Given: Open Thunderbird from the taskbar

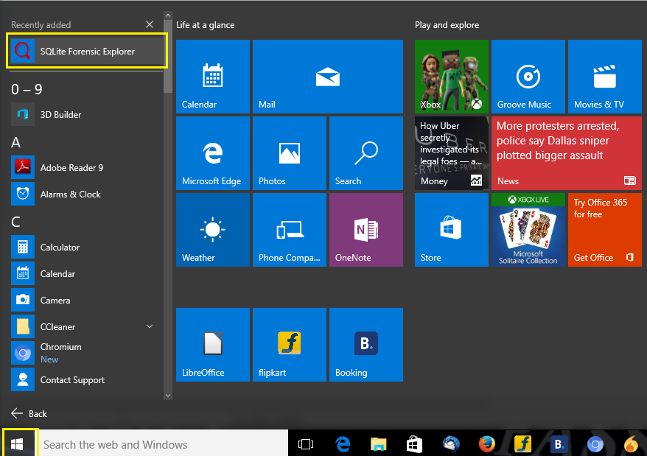Looking at the screenshot, I should [x=451, y=444].
